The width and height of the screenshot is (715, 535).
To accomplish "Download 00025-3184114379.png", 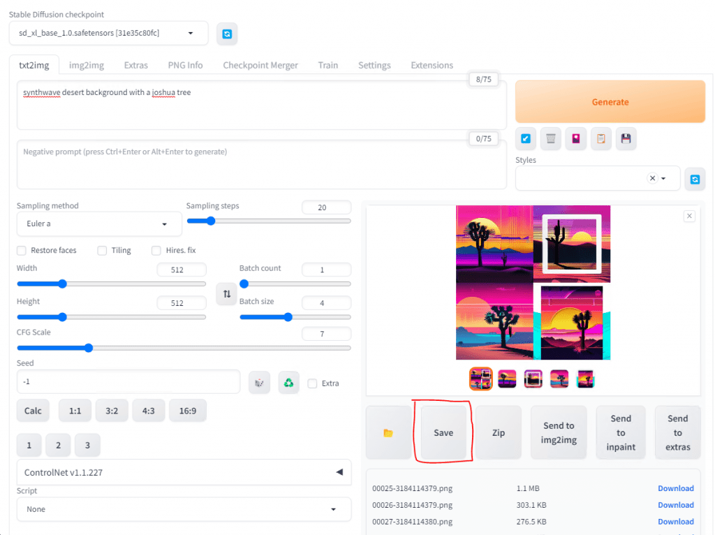I will (675, 488).
